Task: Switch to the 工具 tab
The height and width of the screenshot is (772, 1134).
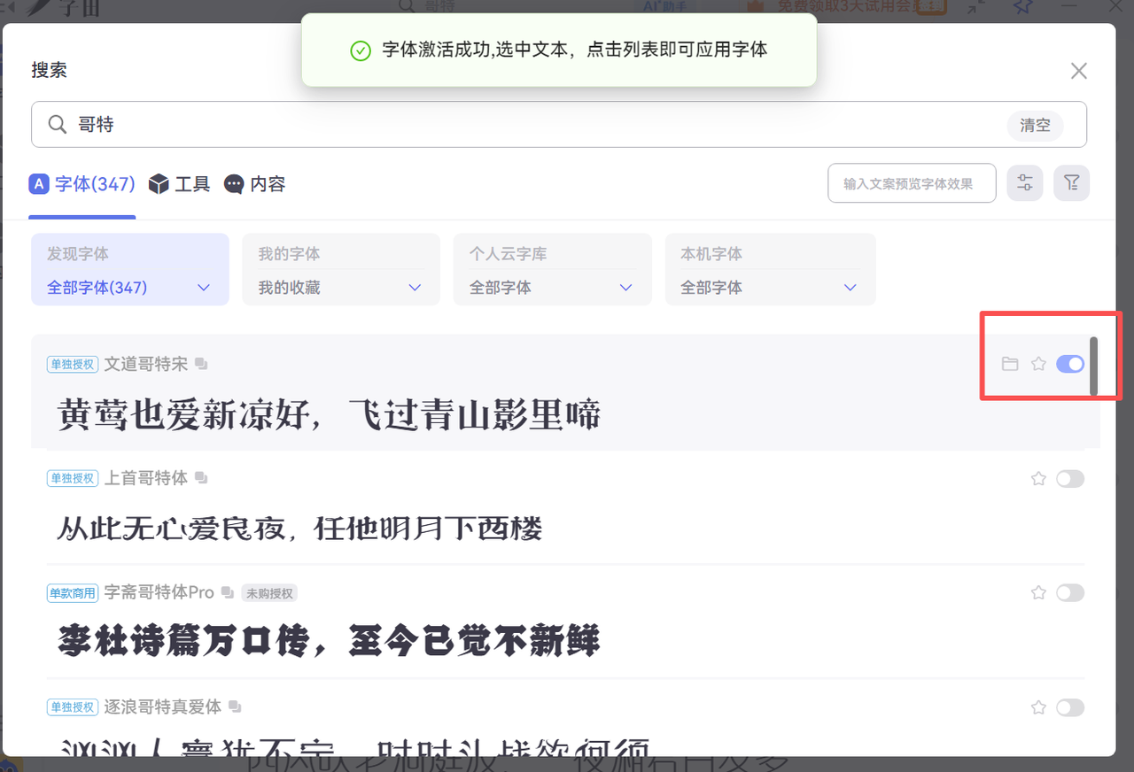Action: pos(180,184)
